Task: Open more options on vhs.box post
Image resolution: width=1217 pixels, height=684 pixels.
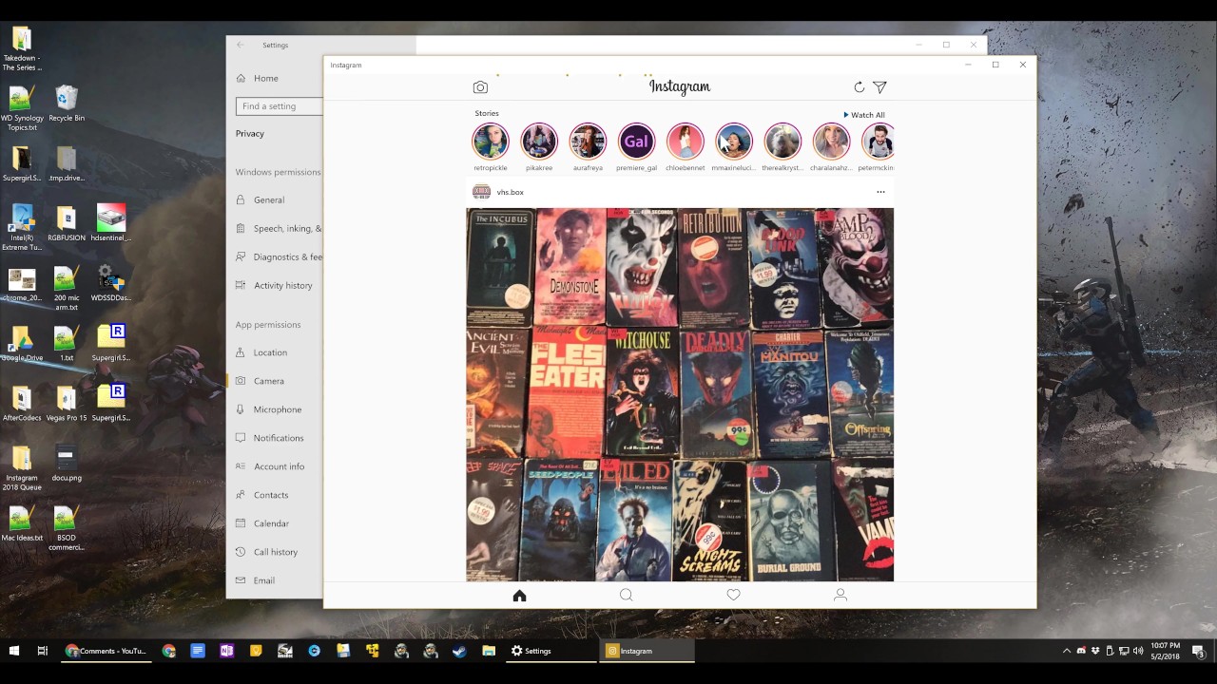Action: pyautogui.click(x=880, y=192)
